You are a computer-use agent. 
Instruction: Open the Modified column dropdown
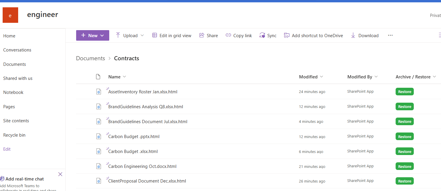click(322, 77)
